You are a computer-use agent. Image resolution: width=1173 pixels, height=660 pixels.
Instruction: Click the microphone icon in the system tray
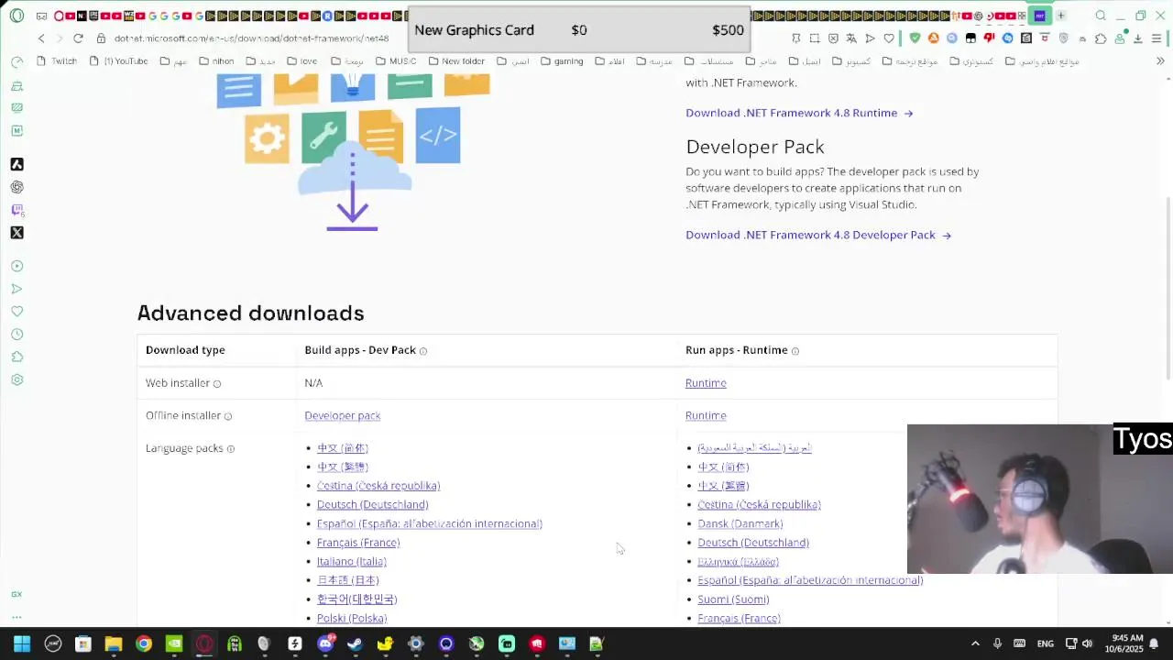[x=997, y=643]
